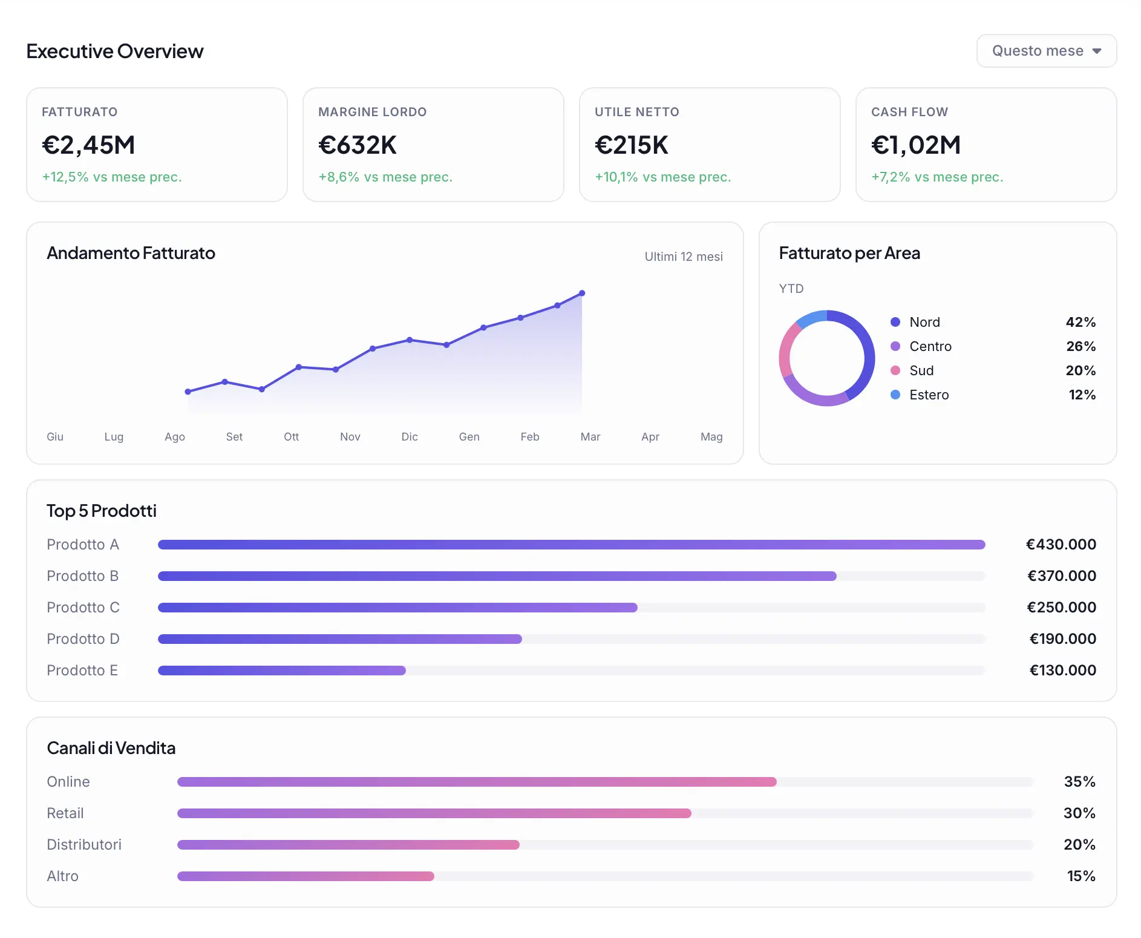Click the 'Mar' month axis label
1141x938 pixels.
pos(590,436)
